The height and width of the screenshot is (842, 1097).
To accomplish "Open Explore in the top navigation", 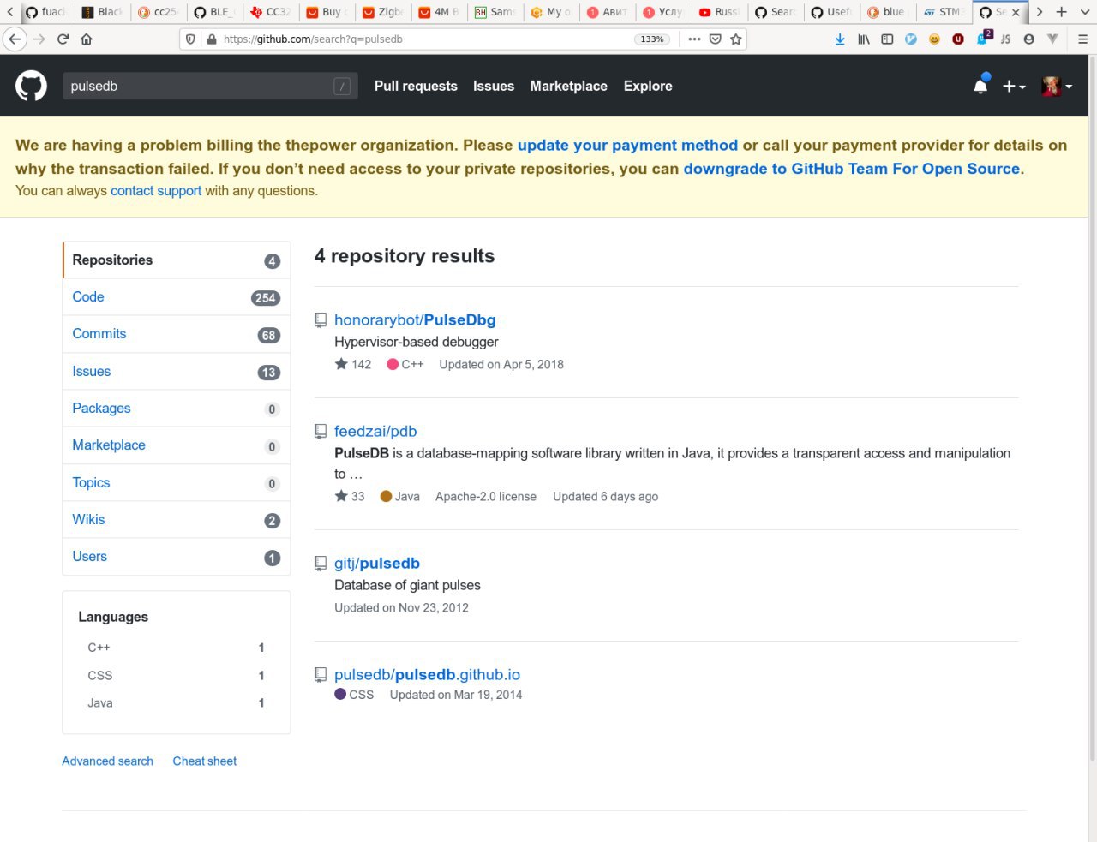I will pyautogui.click(x=648, y=86).
